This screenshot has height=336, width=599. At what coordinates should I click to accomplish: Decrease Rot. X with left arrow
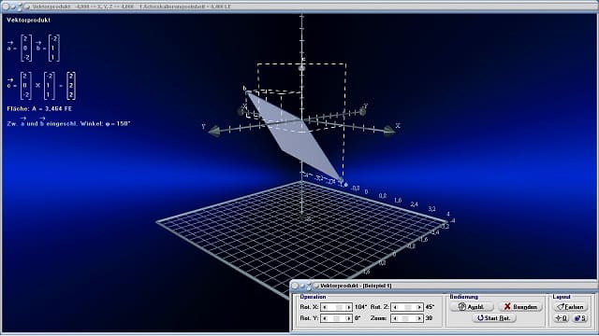[325, 307]
